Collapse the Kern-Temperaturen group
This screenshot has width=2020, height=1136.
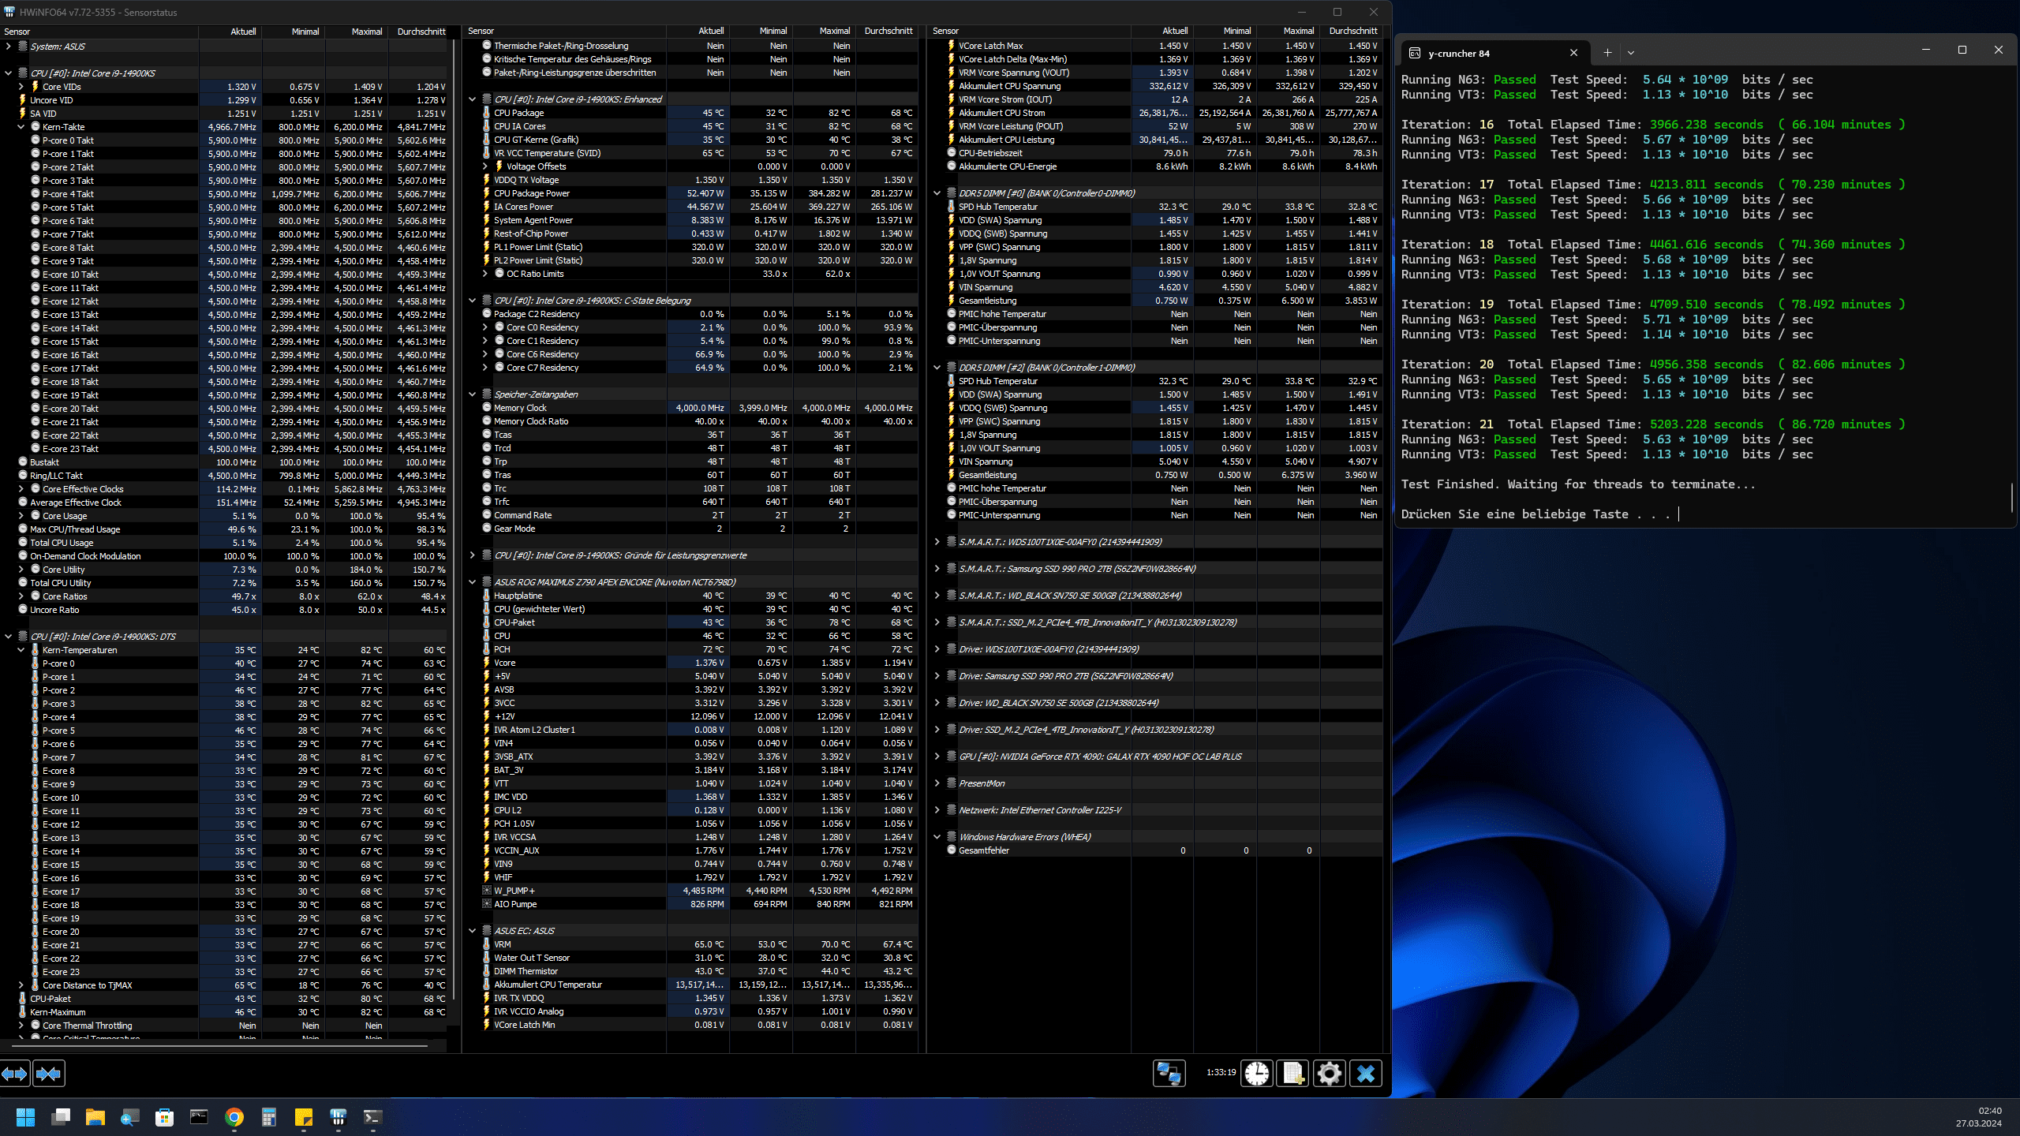tap(21, 650)
